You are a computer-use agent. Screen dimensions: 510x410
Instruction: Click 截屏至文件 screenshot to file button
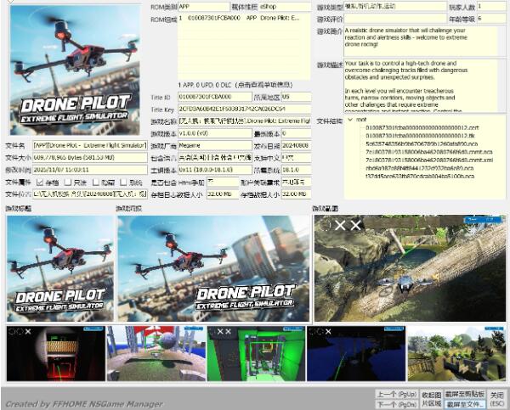tap(465, 404)
